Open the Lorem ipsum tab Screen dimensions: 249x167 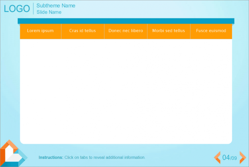click(x=40, y=31)
